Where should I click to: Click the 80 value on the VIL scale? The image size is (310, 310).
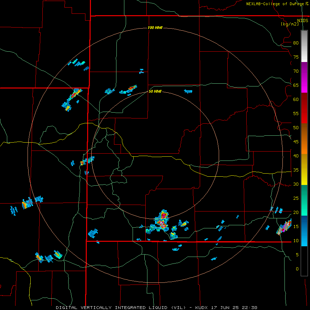point(296,43)
